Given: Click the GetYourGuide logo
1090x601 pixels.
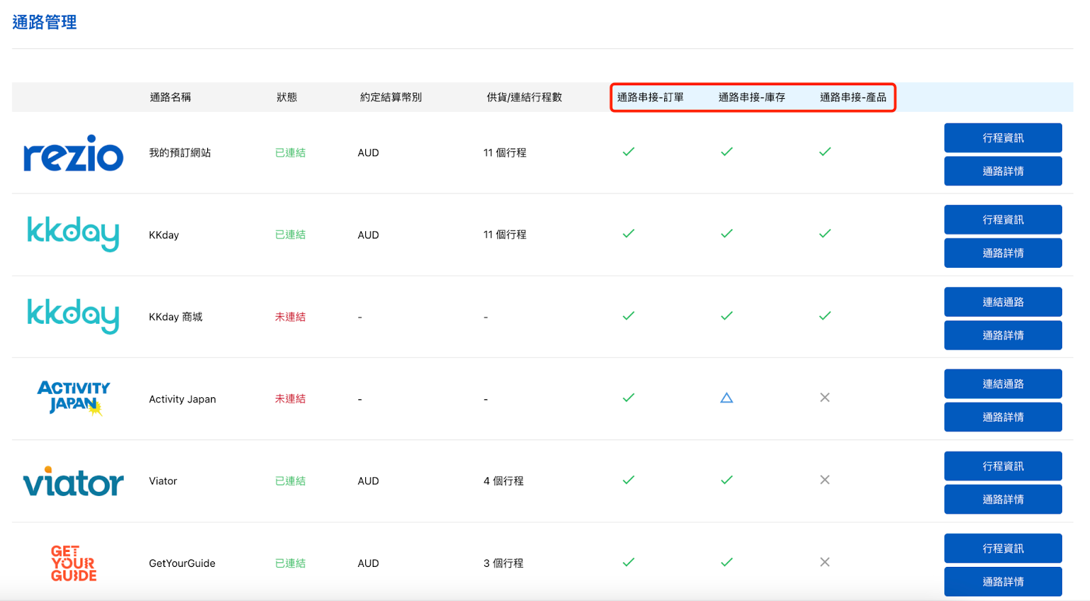Looking at the screenshot, I should point(74,563).
